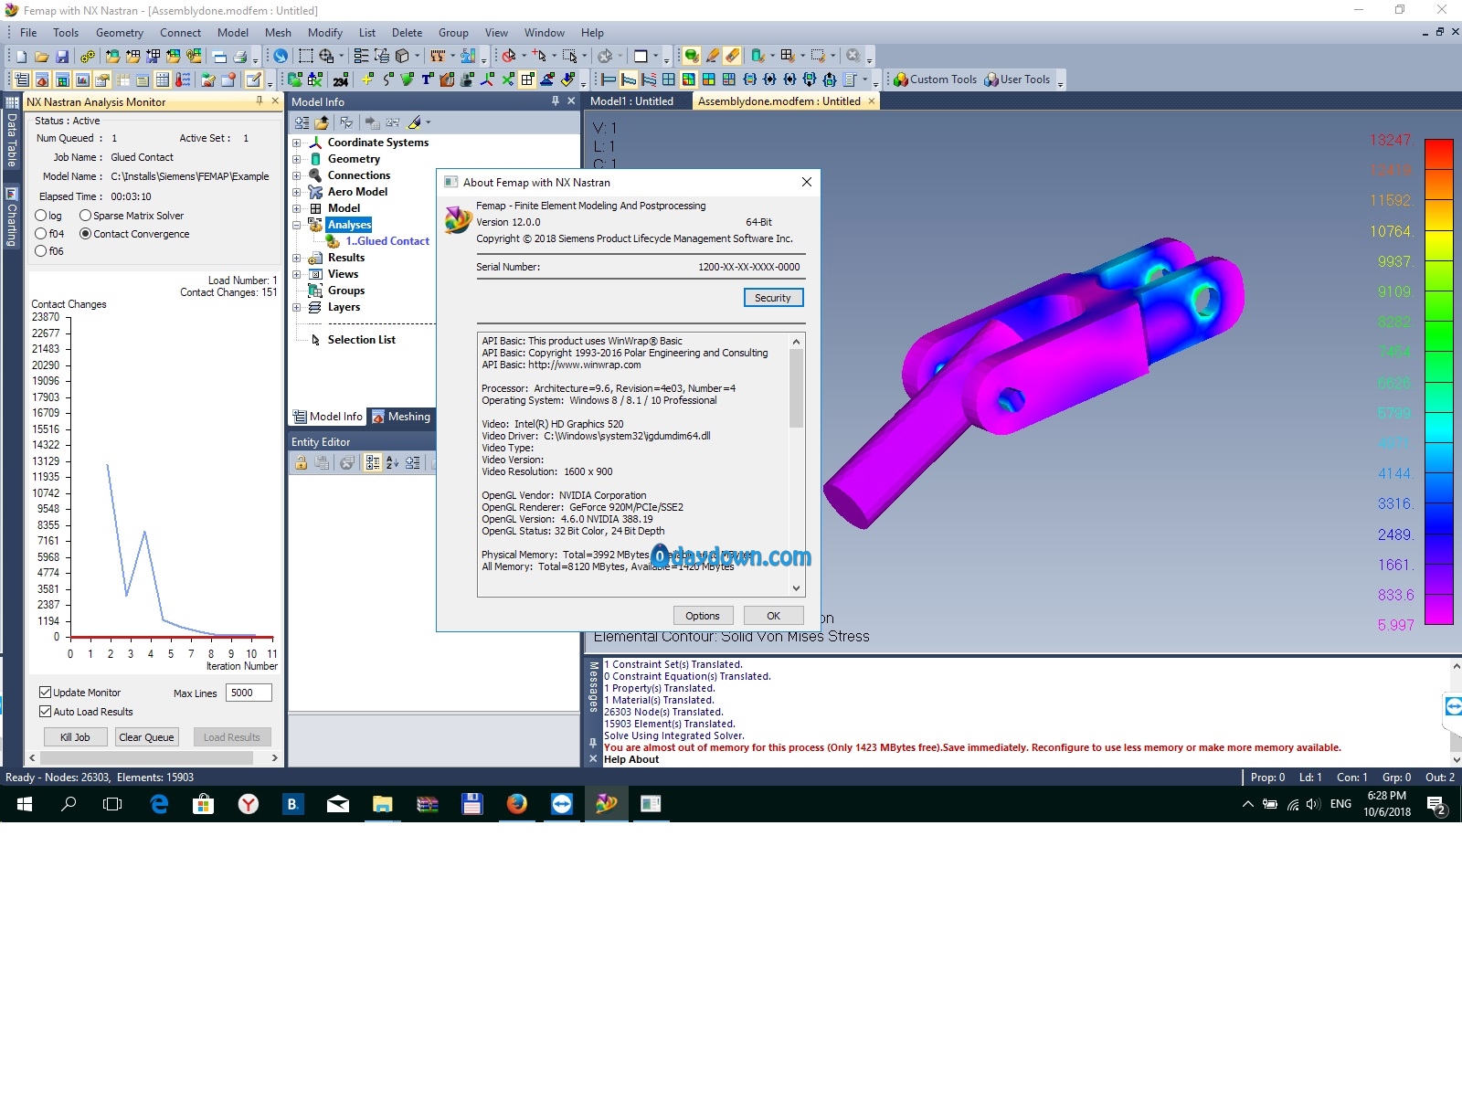Expand the Results tree node
This screenshot has height=1111, width=1462.
click(x=296, y=258)
